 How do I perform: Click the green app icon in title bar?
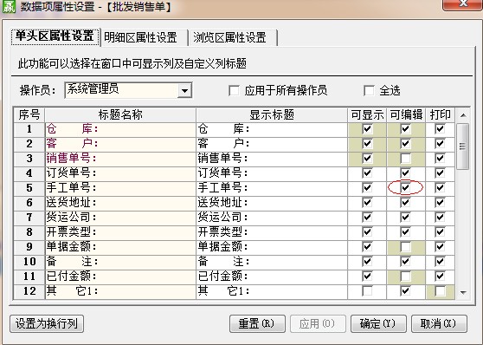9,6
